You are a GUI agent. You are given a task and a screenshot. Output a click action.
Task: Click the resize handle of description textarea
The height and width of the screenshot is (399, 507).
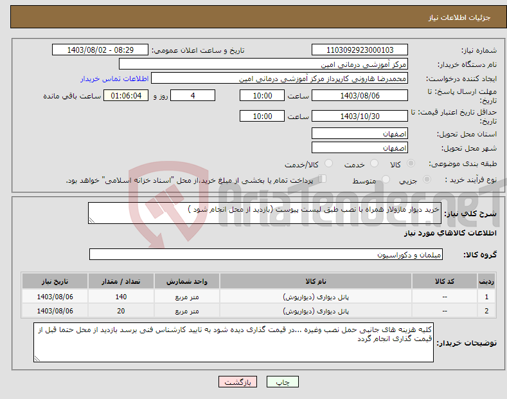pos(92,220)
